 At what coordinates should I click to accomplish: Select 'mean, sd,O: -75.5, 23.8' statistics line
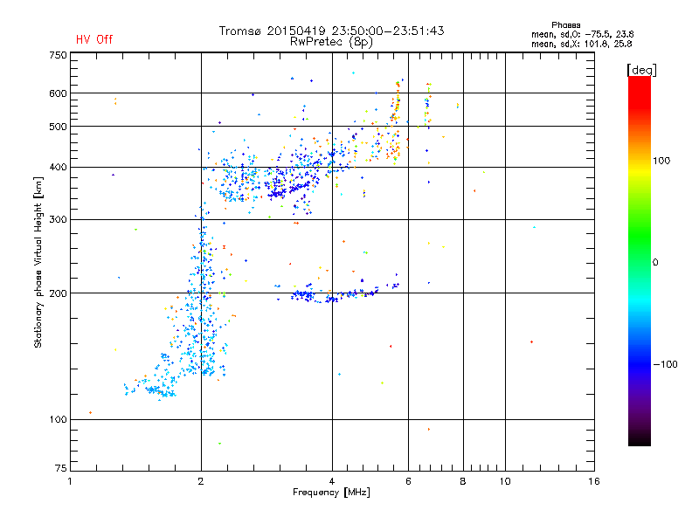(582, 34)
